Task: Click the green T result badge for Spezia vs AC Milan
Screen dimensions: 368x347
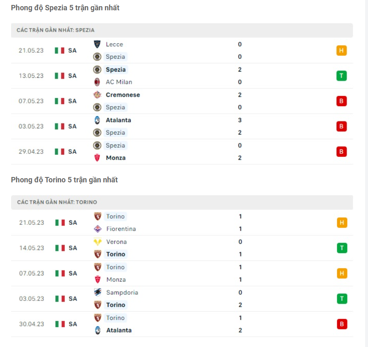Action: 341,76
